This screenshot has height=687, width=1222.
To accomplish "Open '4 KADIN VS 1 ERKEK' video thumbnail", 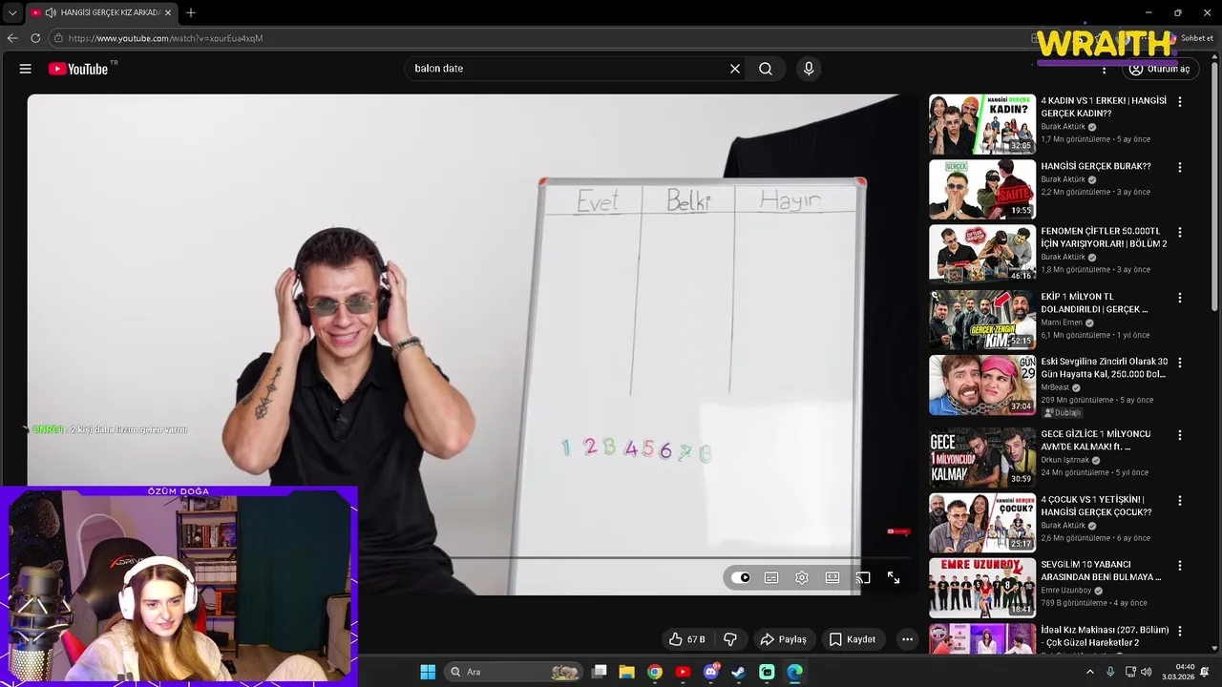I will (x=981, y=124).
